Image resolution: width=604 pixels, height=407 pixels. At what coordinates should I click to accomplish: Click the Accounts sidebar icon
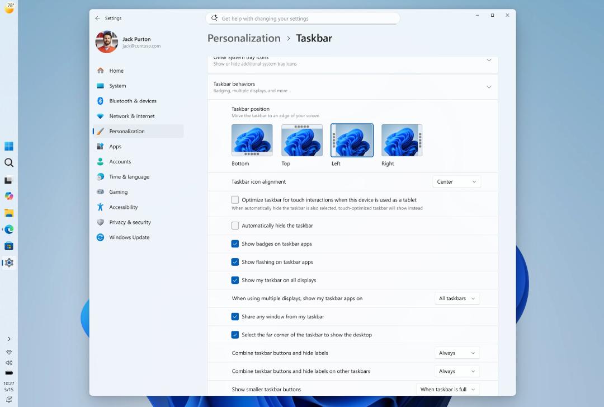[100, 161]
